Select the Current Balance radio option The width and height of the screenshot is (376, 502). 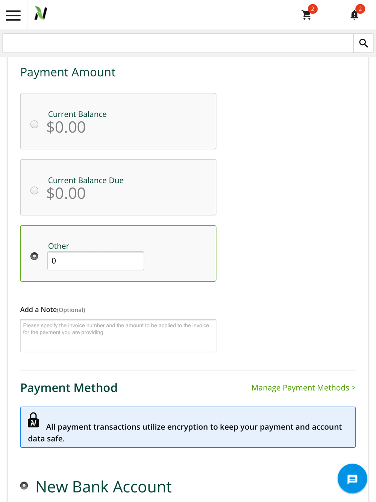click(x=34, y=124)
